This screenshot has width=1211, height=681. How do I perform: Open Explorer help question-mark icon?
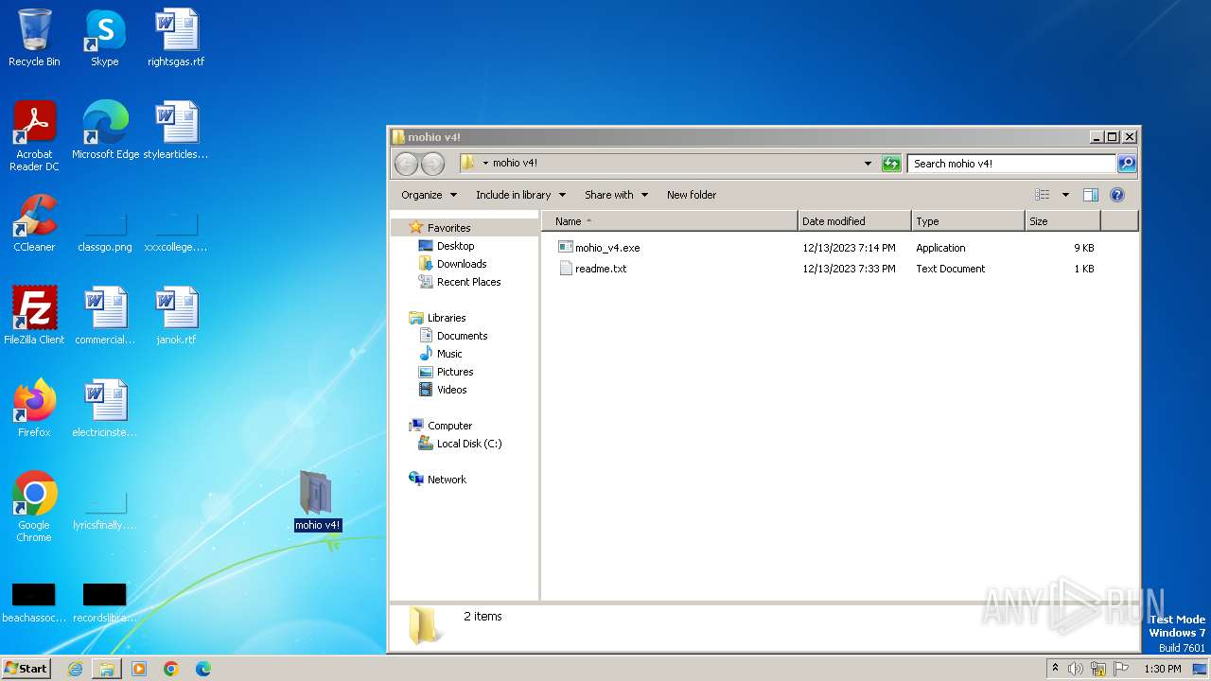click(1117, 195)
